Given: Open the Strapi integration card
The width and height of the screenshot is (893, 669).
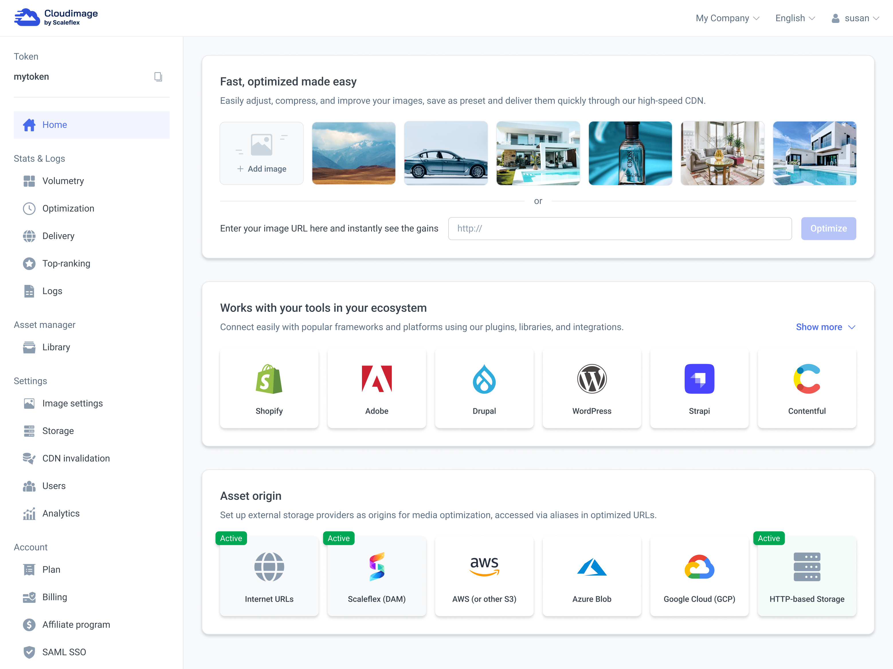Looking at the screenshot, I should [x=699, y=388].
